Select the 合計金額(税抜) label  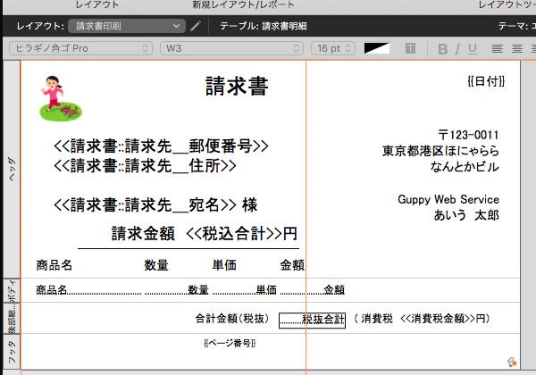coord(231,319)
